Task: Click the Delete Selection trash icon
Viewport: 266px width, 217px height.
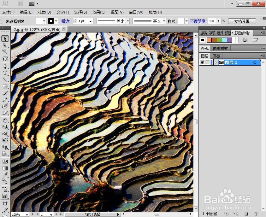Action: pos(256,214)
